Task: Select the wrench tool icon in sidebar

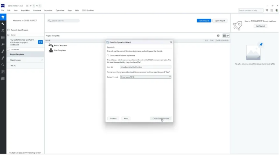Action: 3,24
